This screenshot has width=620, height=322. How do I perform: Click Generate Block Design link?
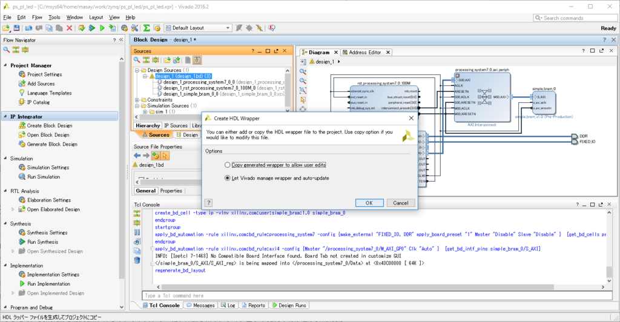[52, 144]
